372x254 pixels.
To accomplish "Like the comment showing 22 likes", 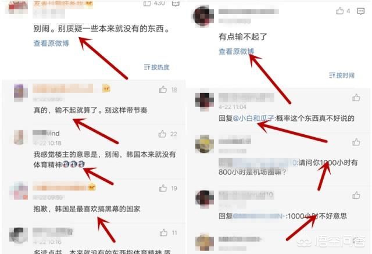I will 162,134.
